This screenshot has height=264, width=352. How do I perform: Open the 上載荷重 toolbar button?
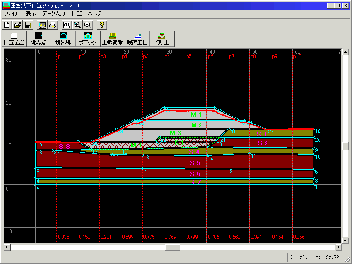point(112,39)
